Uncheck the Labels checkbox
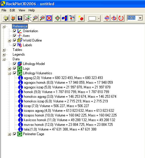Screen dimensions: 145x158 coord(15,45)
